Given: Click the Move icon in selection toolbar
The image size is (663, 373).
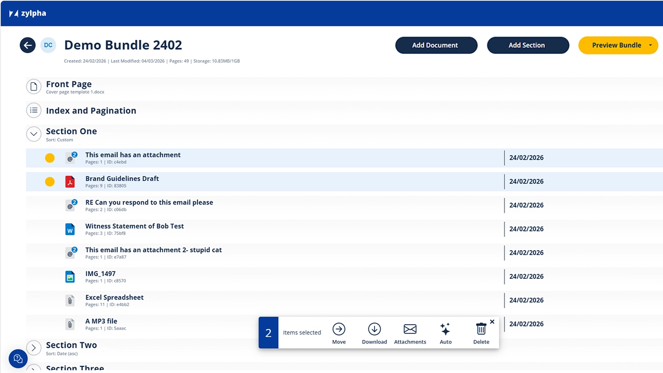Looking at the screenshot, I should (339, 329).
